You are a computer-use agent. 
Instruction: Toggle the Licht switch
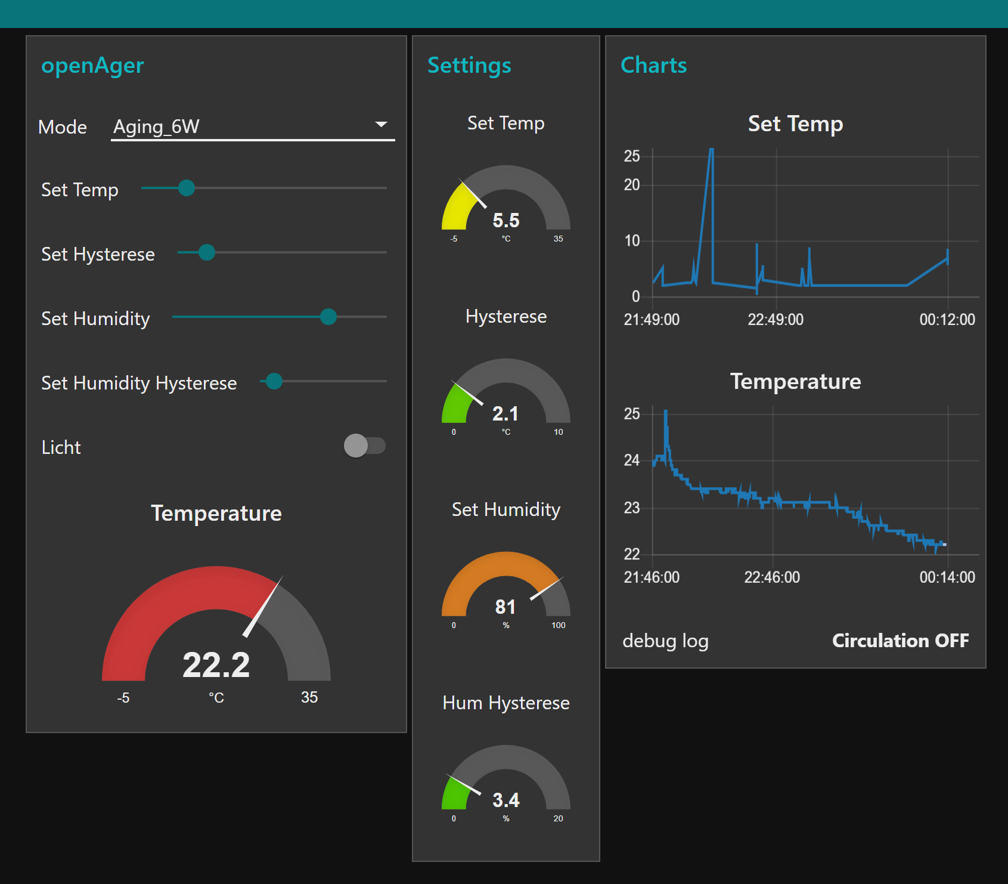coord(364,446)
